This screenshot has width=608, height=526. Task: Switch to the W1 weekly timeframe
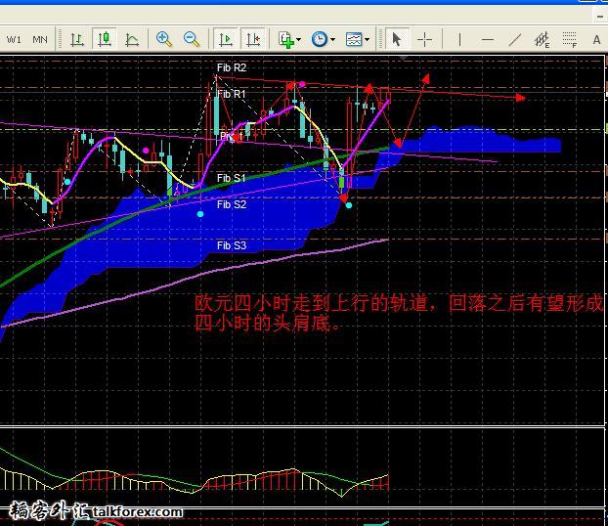click(14, 39)
